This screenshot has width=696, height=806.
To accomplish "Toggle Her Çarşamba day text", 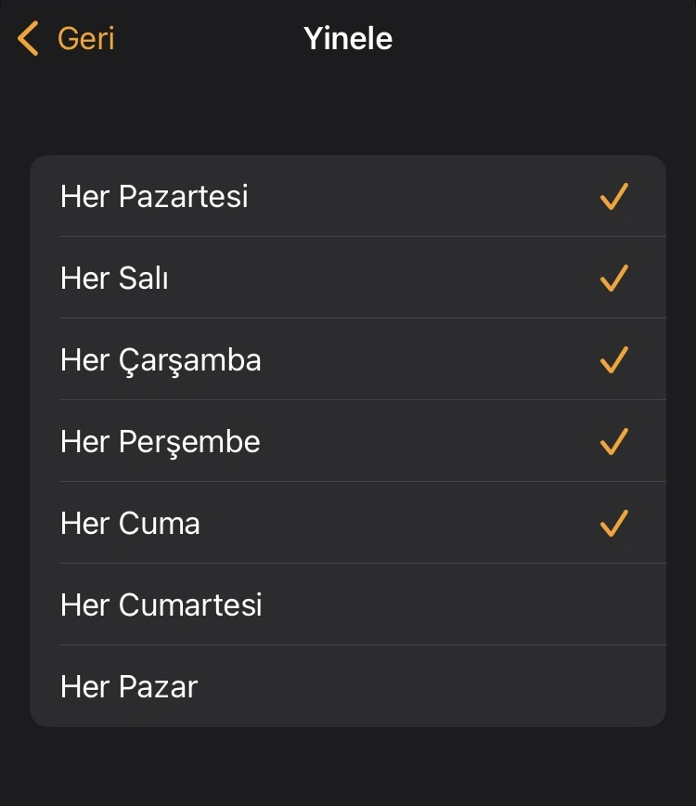I will pyautogui.click(x=161, y=361).
